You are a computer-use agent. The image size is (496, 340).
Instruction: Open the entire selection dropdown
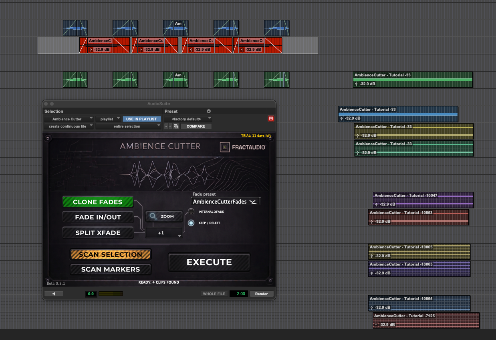(x=129, y=126)
